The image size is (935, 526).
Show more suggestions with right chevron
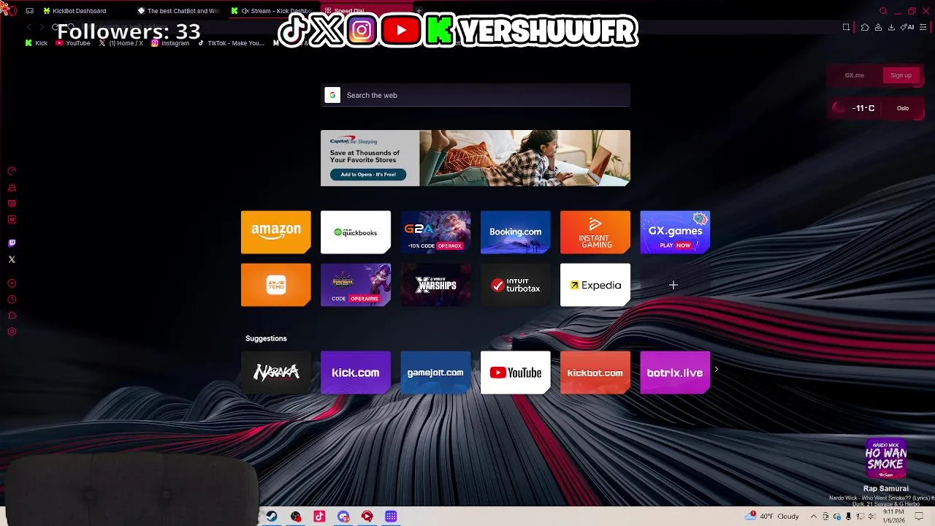pyautogui.click(x=717, y=370)
